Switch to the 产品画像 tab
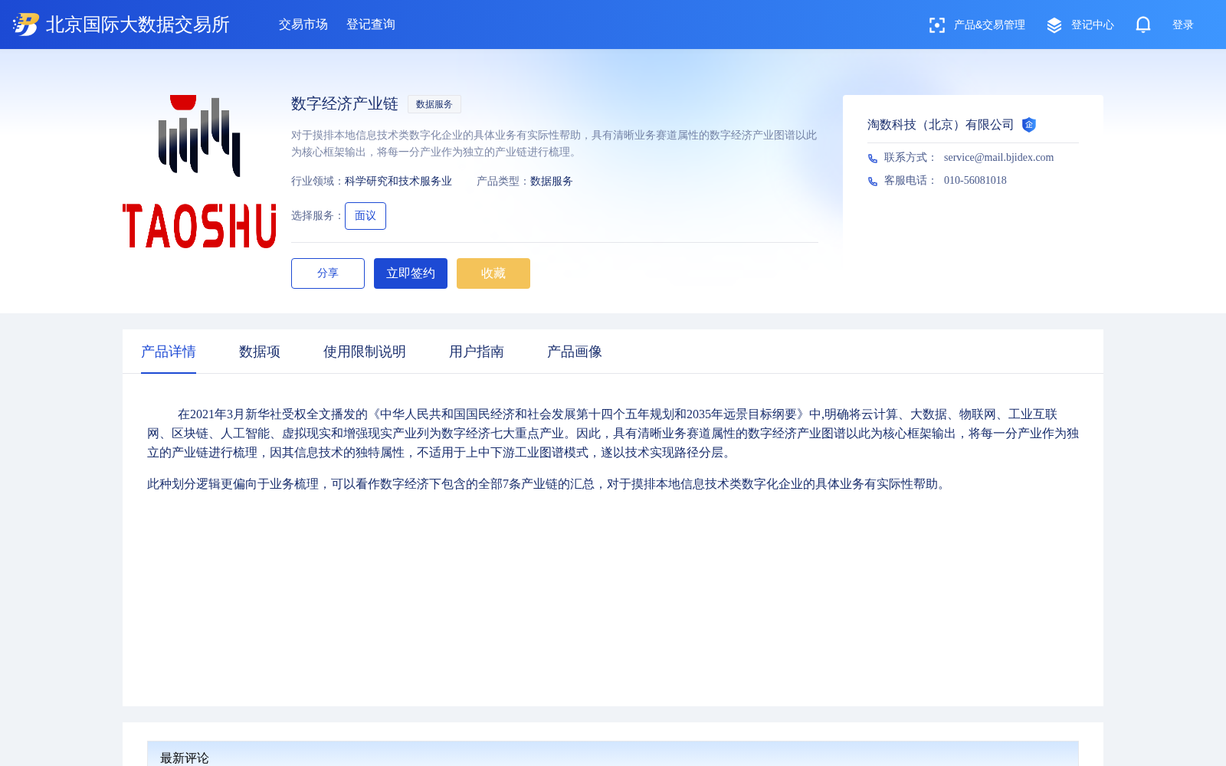Image resolution: width=1226 pixels, height=766 pixels. point(575,352)
